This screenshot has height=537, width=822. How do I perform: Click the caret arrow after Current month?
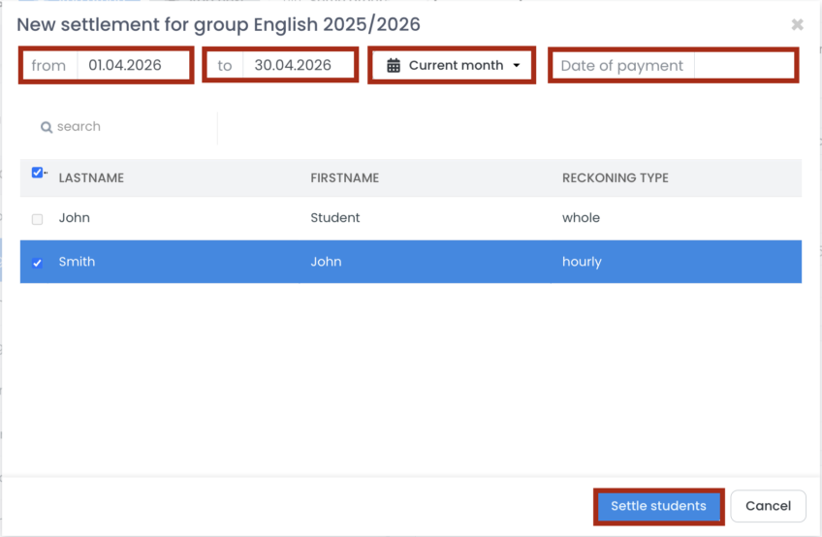tap(517, 66)
